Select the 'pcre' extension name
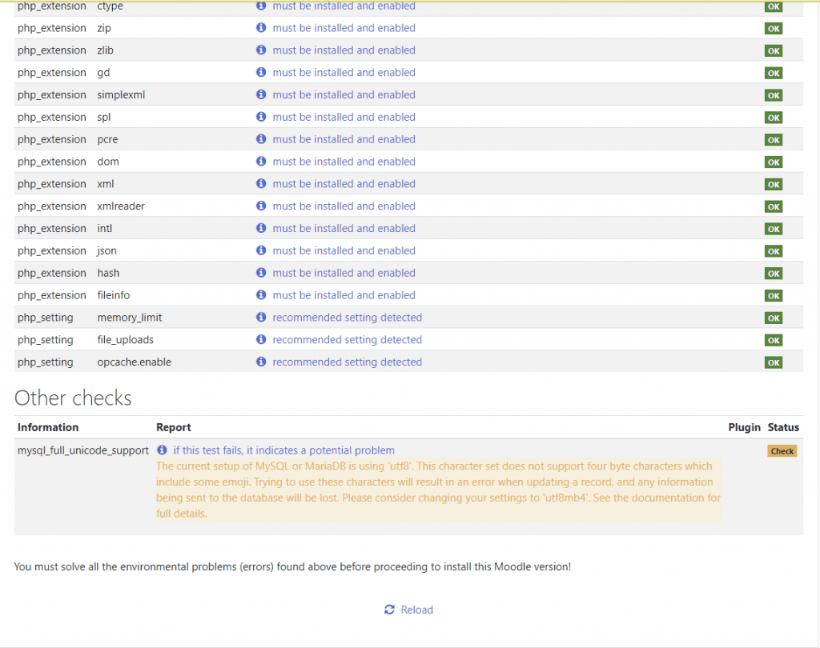The image size is (820, 648). click(x=107, y=140)
